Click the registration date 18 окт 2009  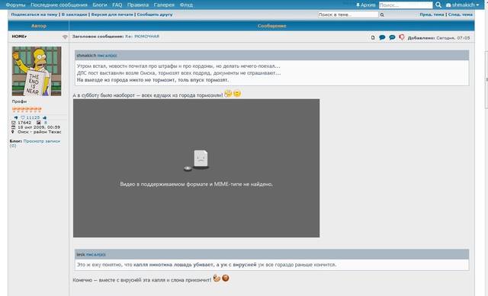[x=39, y=127]
